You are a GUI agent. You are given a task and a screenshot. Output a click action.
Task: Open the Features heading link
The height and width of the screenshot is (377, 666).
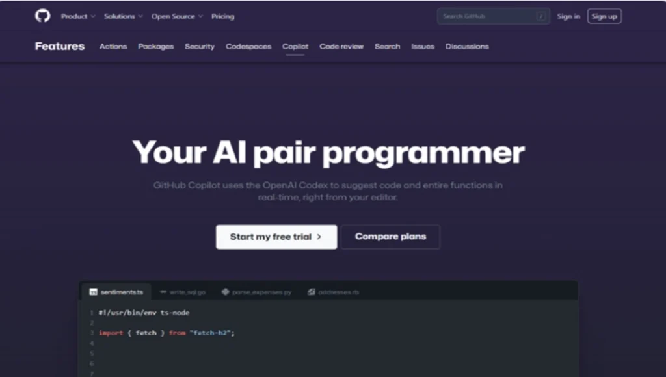(x=59, y=46)
